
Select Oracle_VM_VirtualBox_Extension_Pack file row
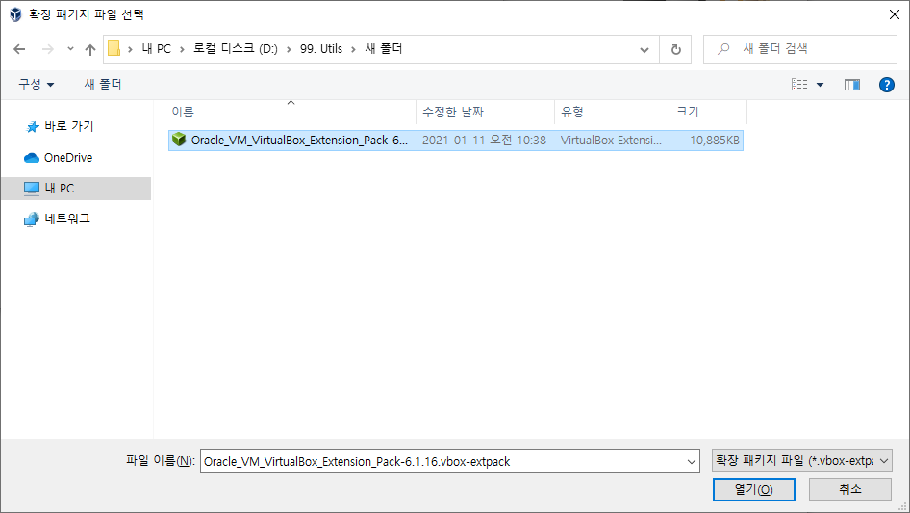(x=456, y=140)
